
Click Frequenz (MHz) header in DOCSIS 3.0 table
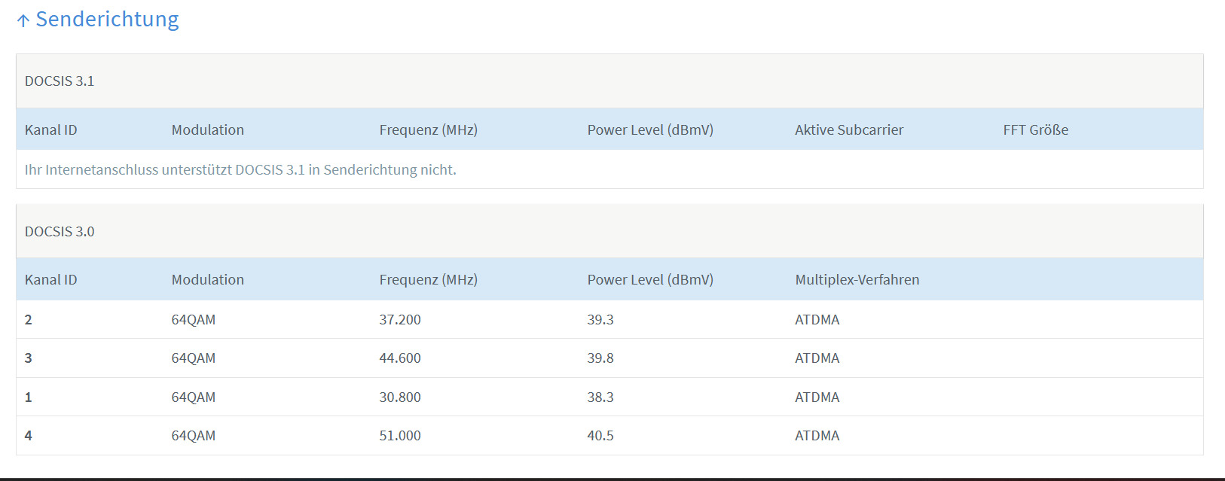(x=428, y=280)
